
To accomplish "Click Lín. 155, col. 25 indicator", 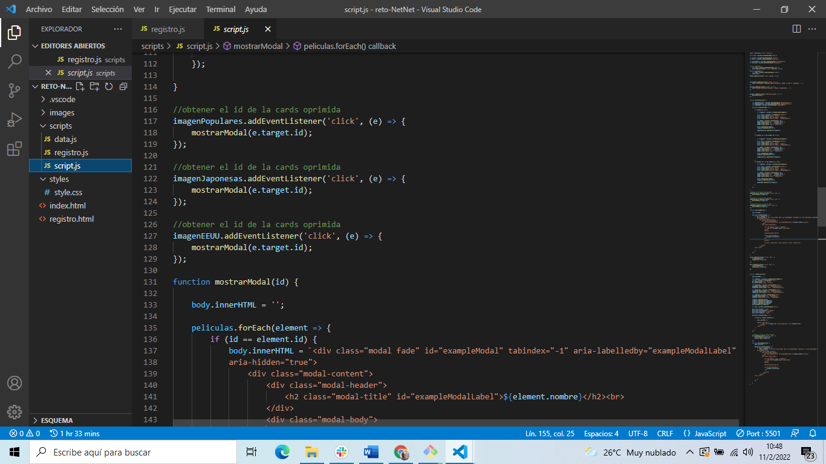I will point(550,433).
